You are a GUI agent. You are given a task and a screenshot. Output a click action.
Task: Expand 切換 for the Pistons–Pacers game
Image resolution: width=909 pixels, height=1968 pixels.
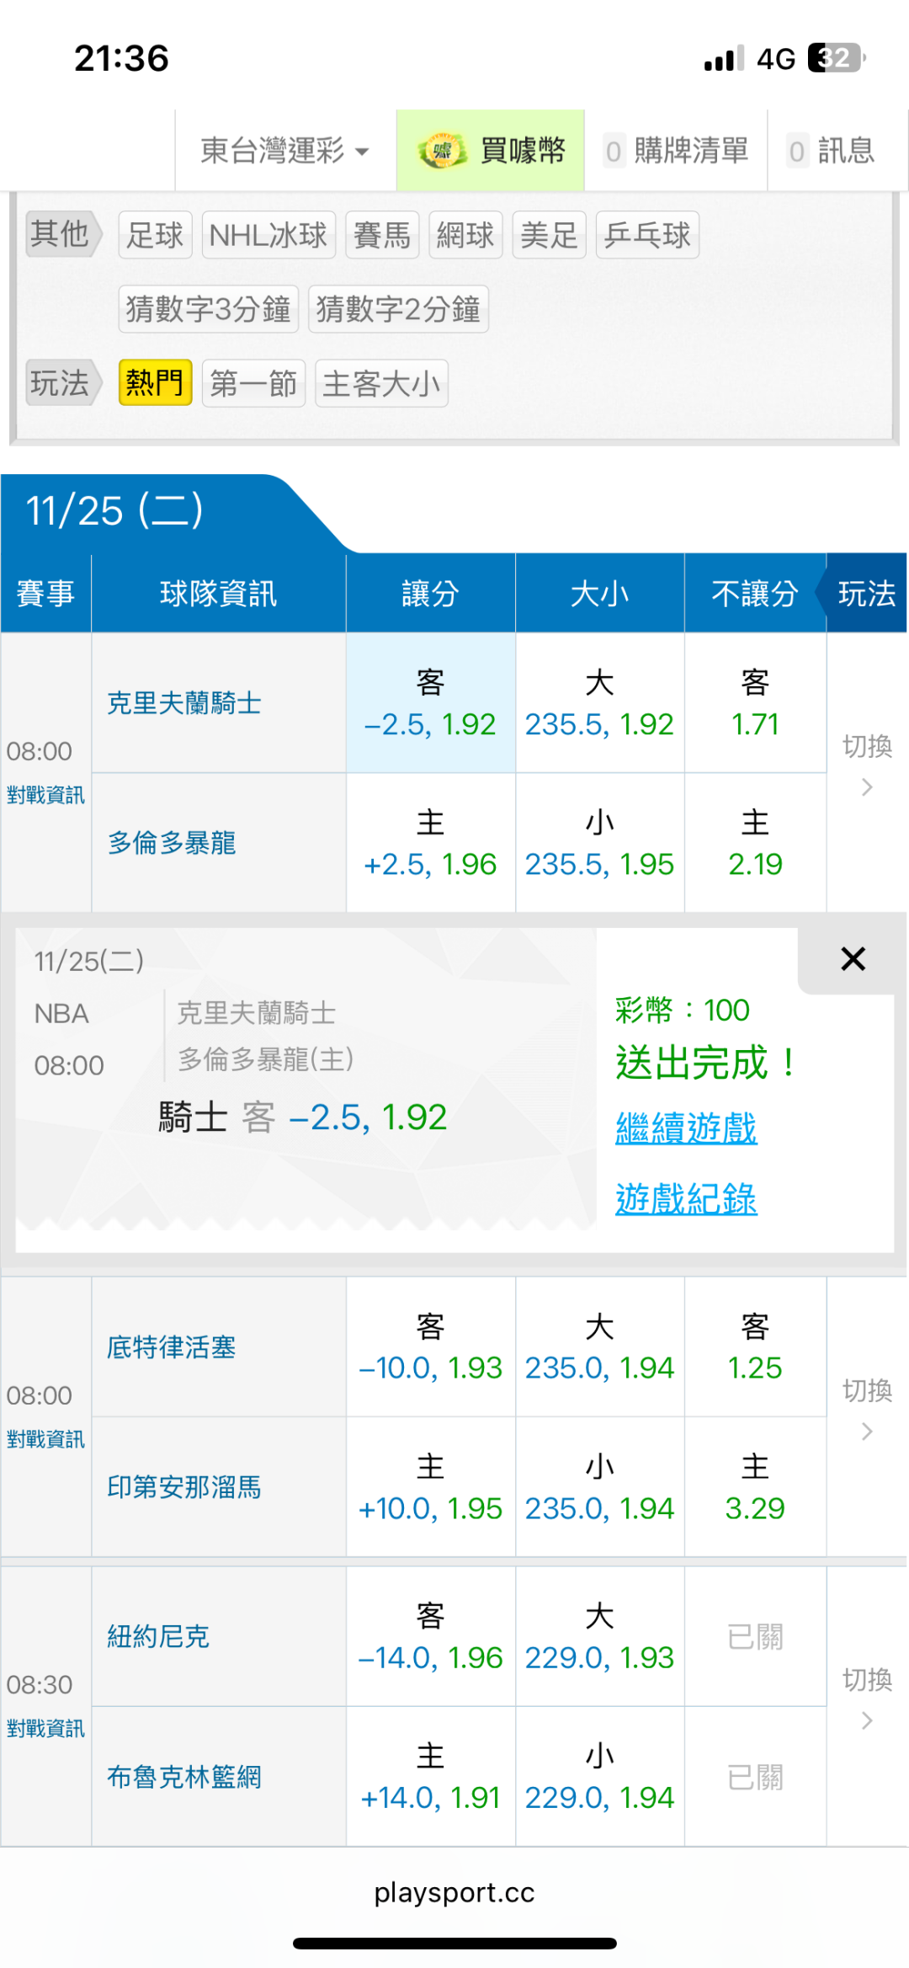pyautogui.click(x=867, y=1409)
